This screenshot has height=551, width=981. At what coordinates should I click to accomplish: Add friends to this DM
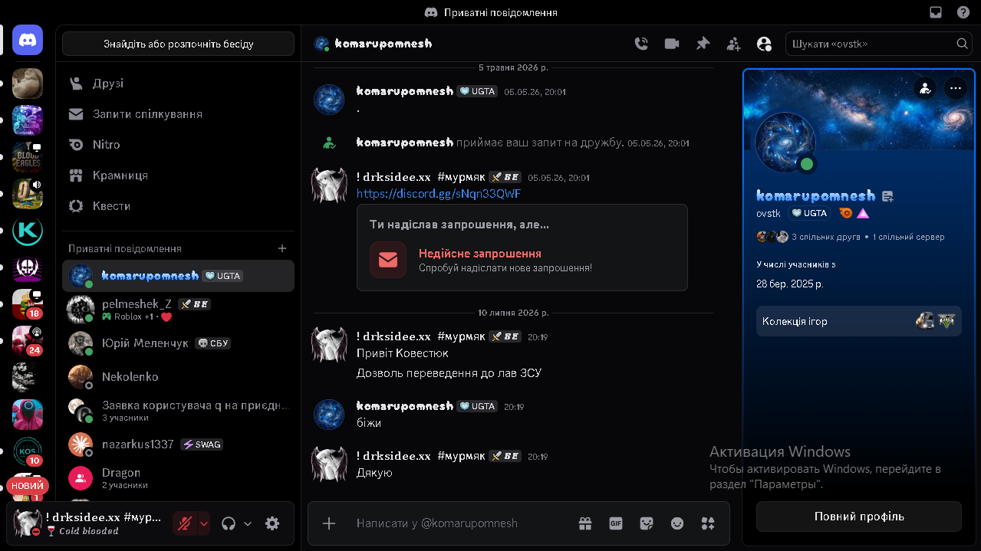733,44
